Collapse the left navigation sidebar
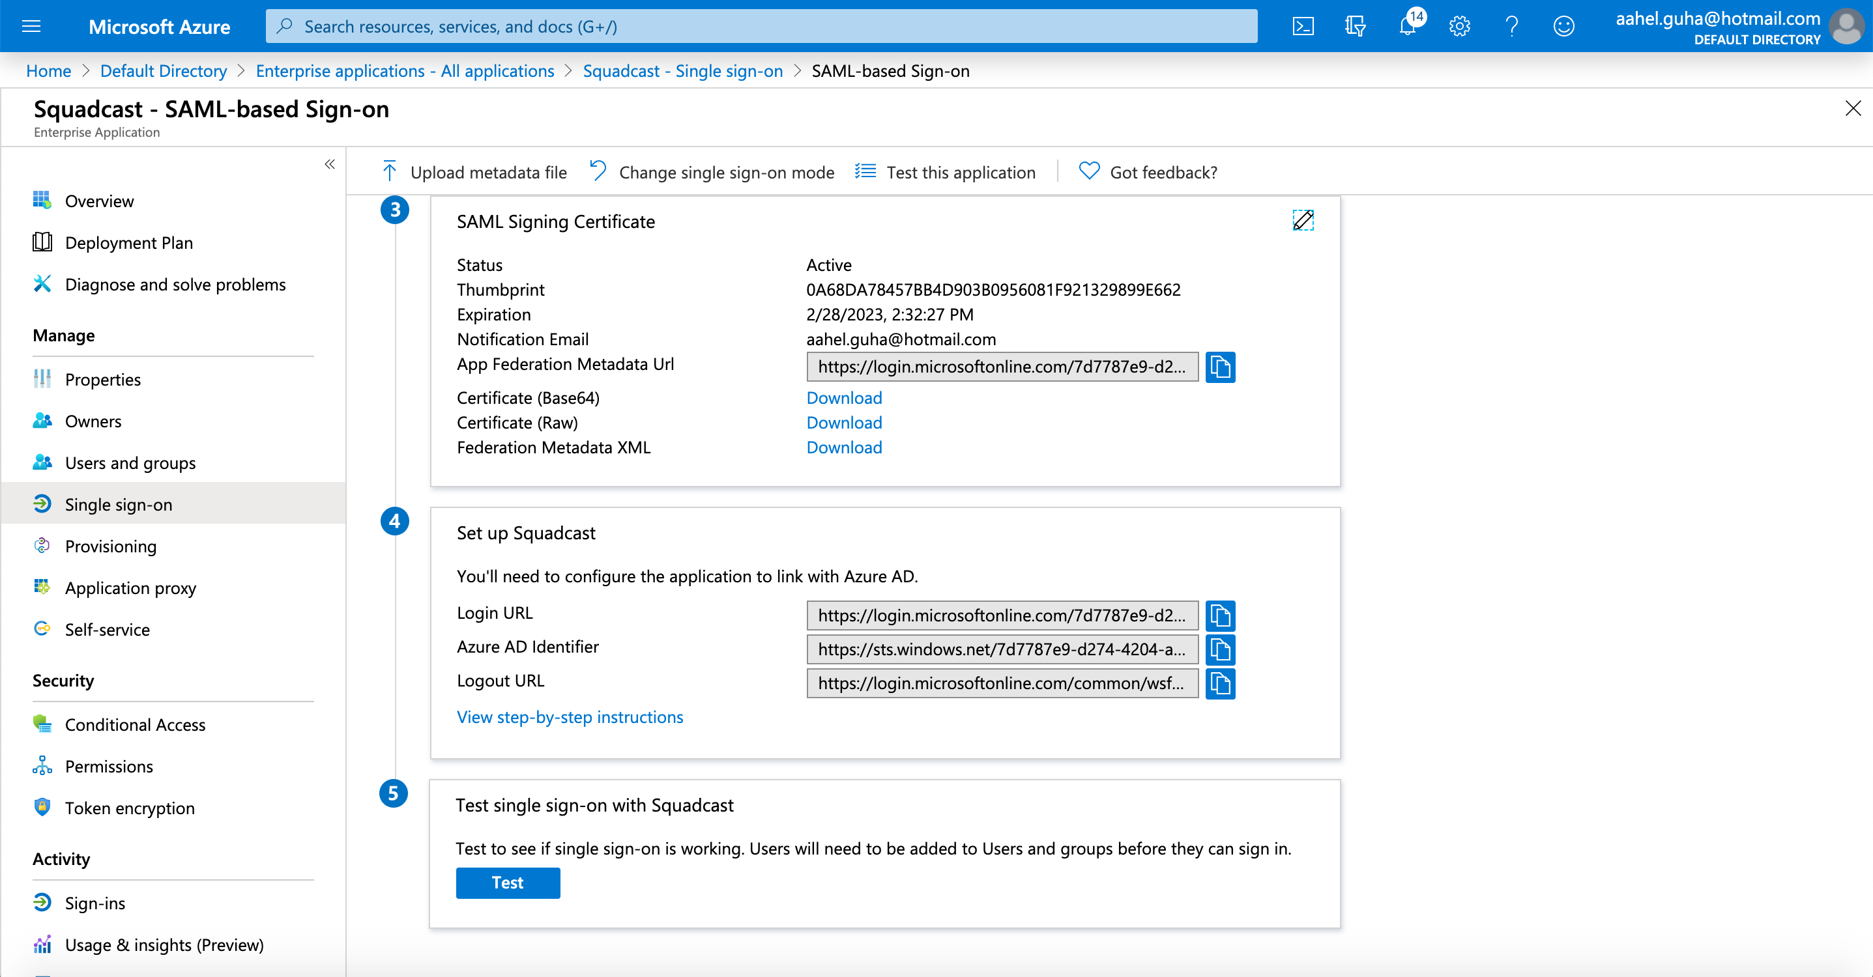The image size is (1873, 977). pyautogui.click(x=329, y=164)
